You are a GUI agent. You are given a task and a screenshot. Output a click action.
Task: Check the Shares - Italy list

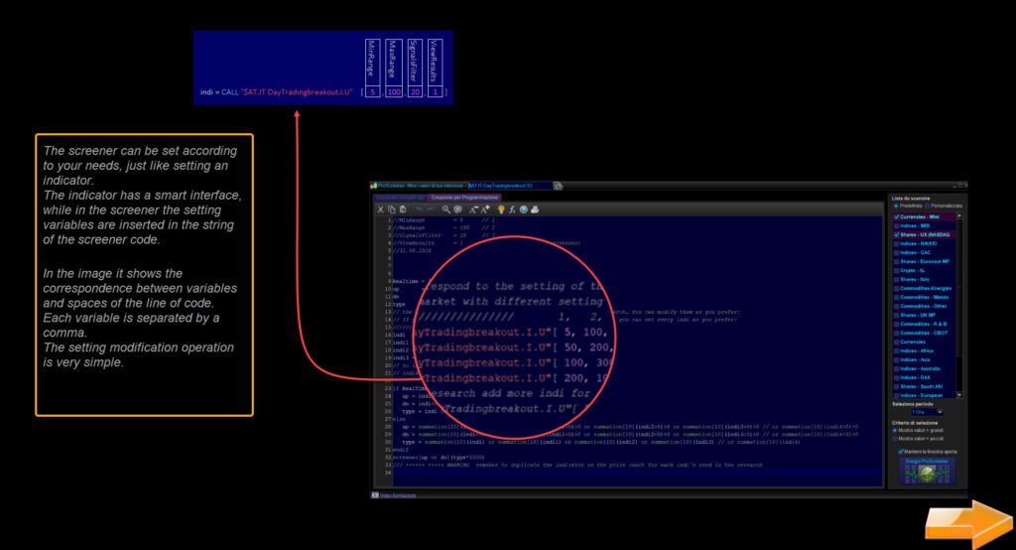coord(897,280)
